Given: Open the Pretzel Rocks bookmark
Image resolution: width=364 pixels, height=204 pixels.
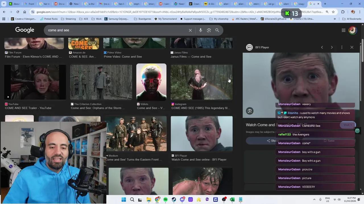Looking at the screenshot, I should click(x=49, y=19).
